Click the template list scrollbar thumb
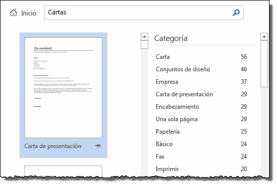The height and width of the screenshot is (187, 277). pyautogui.click(x=144, y=44)
